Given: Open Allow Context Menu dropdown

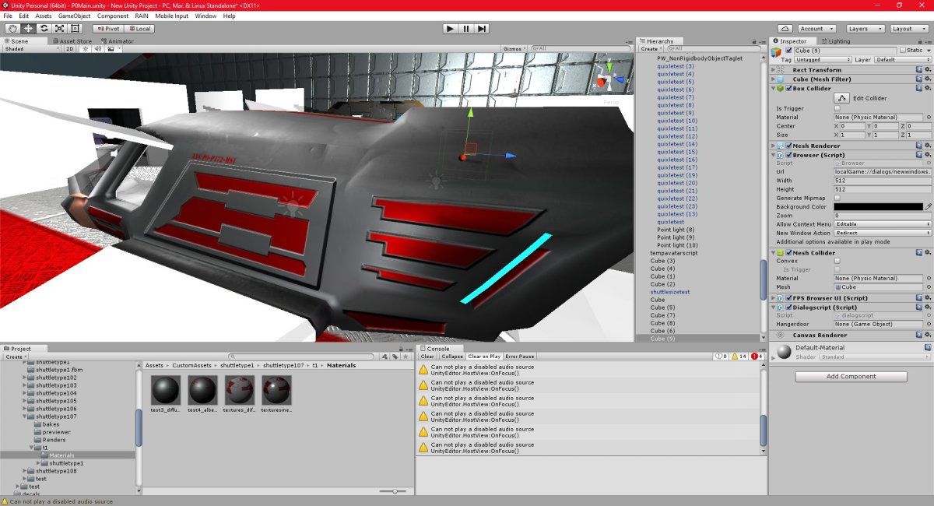Looking at the screenshot, I should 883,224.
